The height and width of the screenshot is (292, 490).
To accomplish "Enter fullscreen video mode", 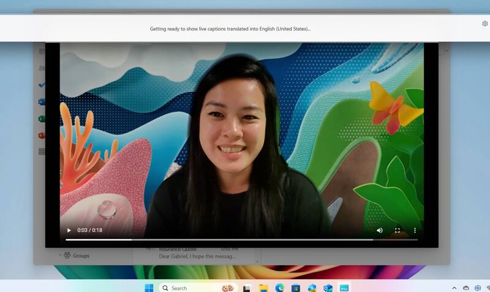I will [x=397, y=230].
